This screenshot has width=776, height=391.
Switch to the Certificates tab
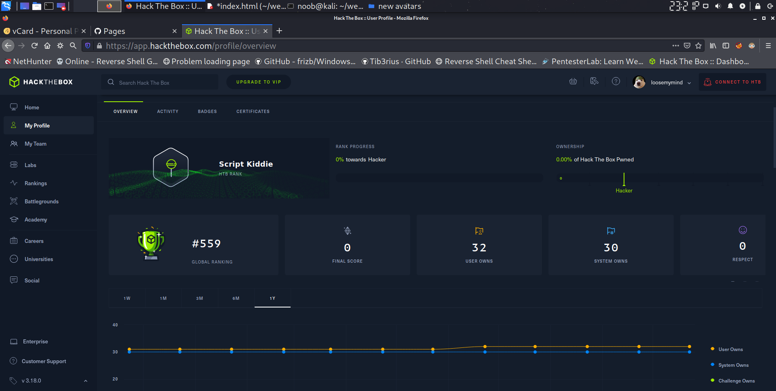(x=253, y=111)
